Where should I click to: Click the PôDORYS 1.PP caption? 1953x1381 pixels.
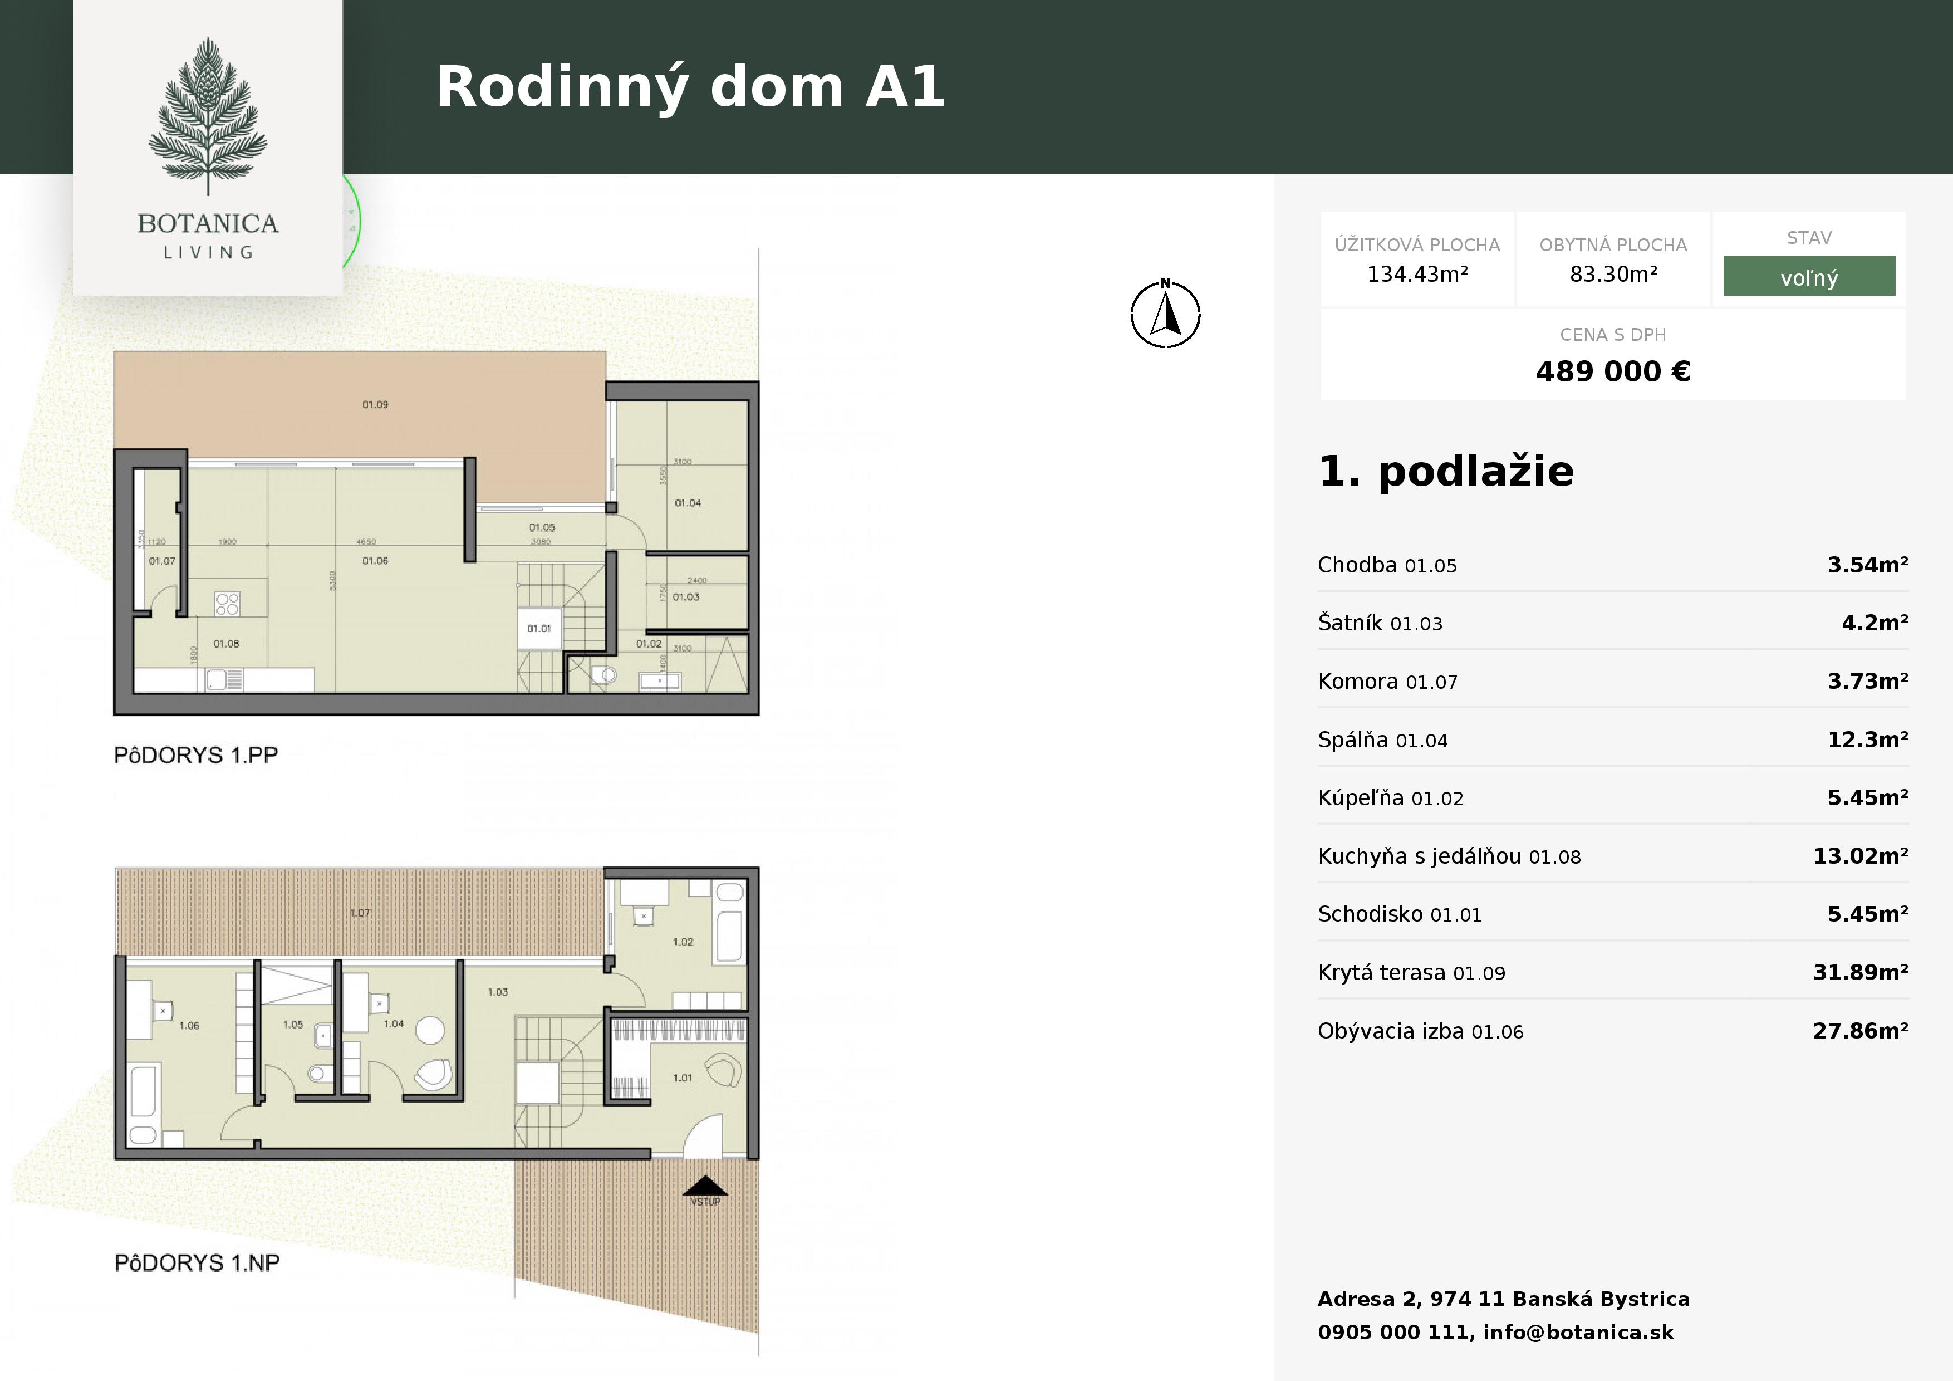(195, 755)
